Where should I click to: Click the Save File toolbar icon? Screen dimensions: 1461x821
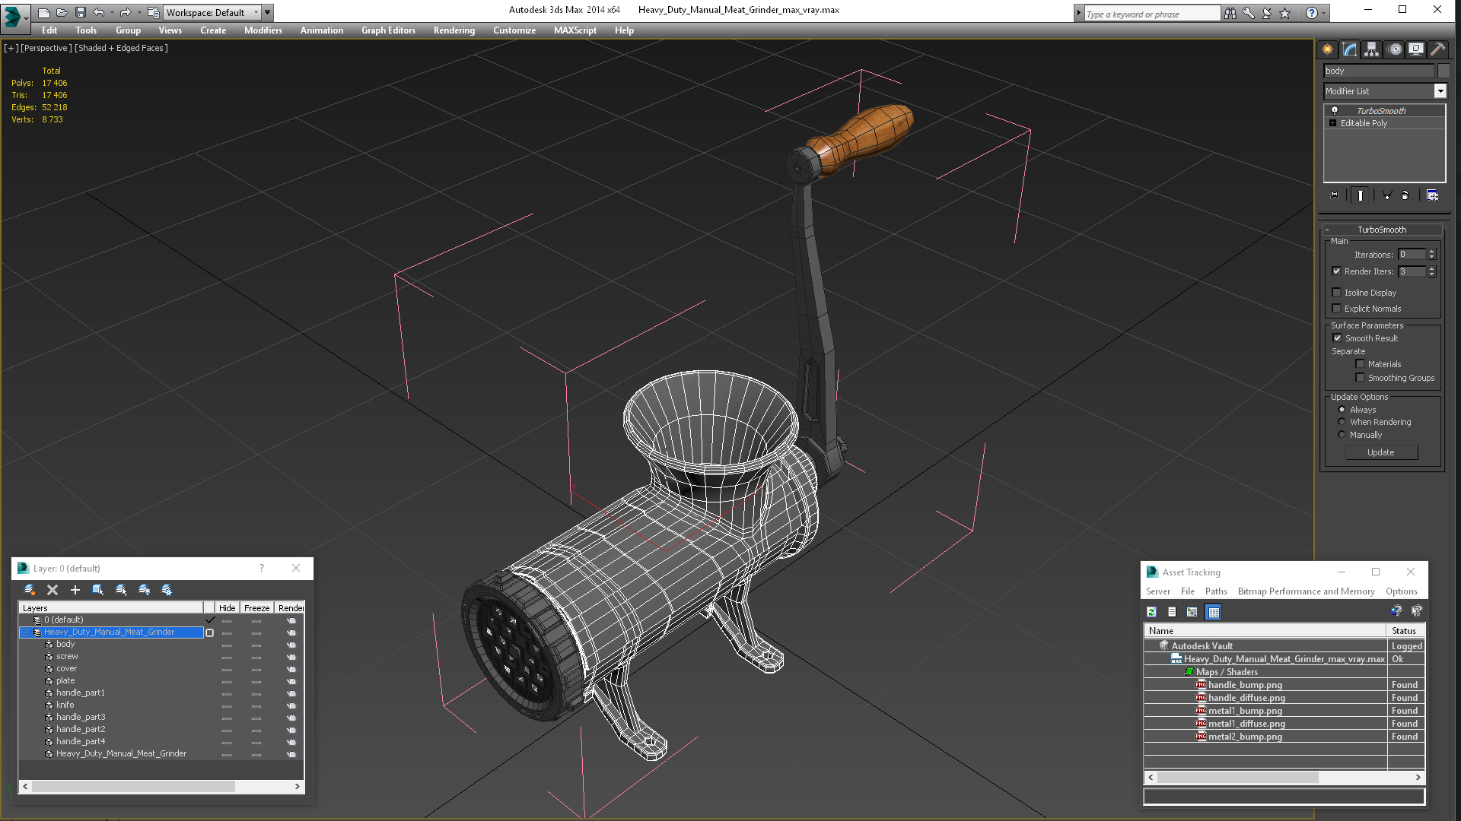pyautogui.click(x=81, y=12)
